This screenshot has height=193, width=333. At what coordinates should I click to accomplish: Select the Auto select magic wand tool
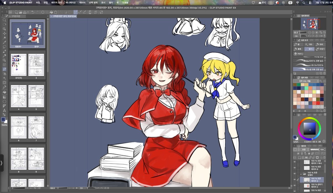coord(4,38)
